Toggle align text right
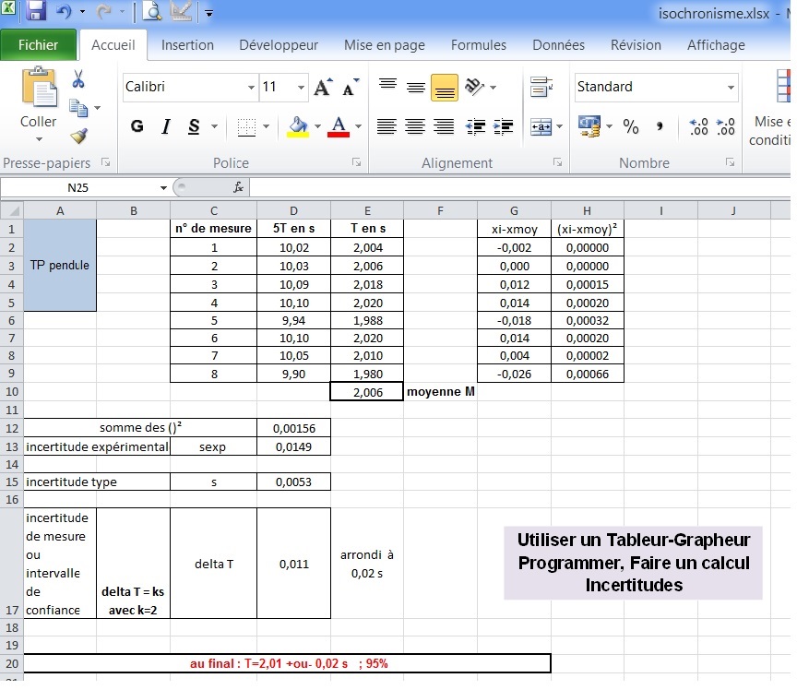Screen dimensions: 797x690 coord(444,126)
